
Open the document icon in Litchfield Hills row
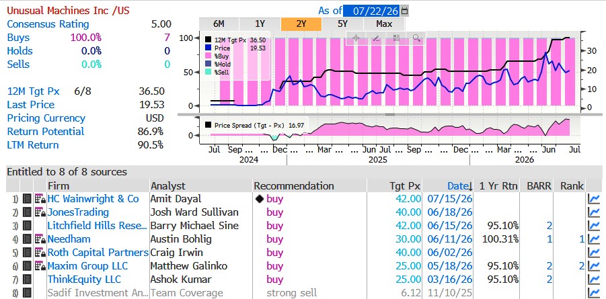(27, 226)
